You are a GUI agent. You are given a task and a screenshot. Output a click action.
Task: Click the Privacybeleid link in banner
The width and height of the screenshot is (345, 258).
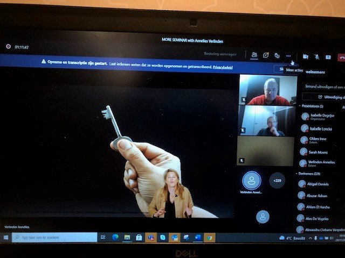point(223,67)
